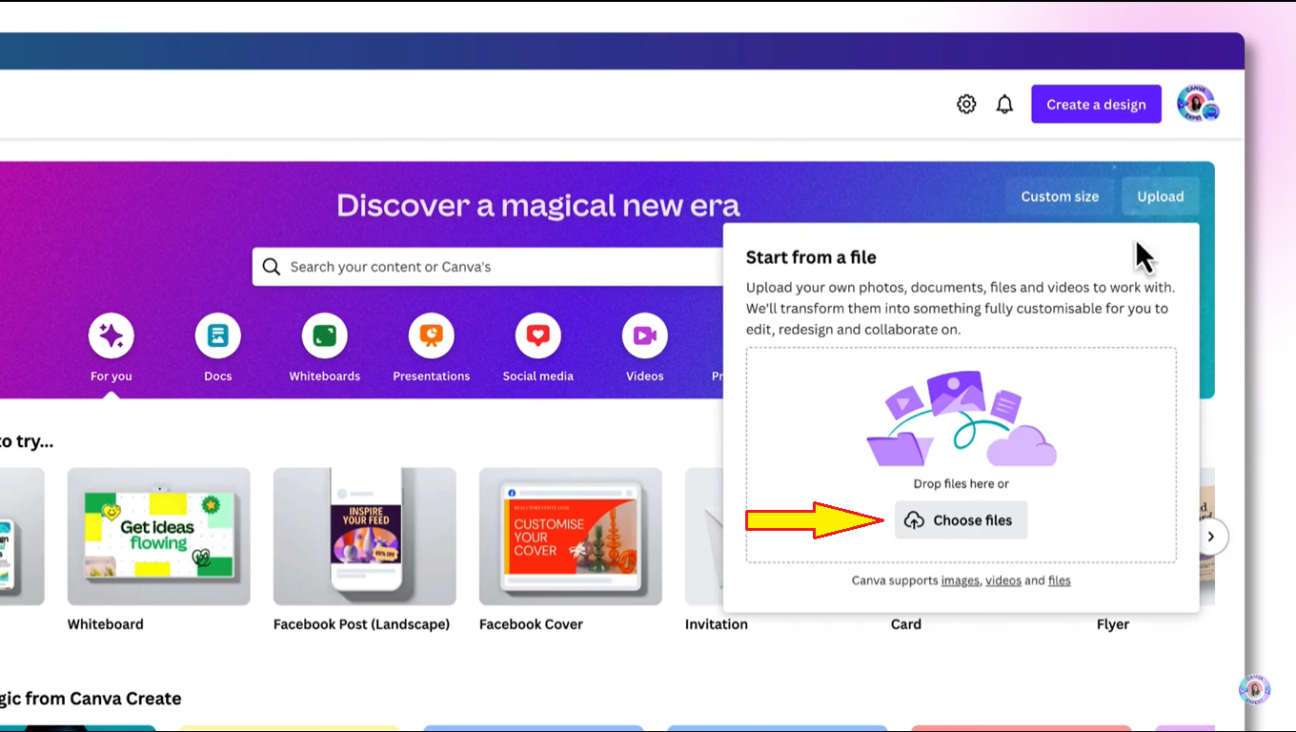Open your profile avatar menu
Screen dimensions: 1296x732
tap(1197, 104)
